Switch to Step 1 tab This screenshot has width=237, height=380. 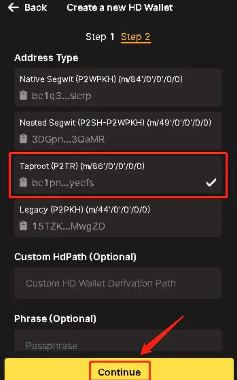pyautogui.click(x=100, y=37)
